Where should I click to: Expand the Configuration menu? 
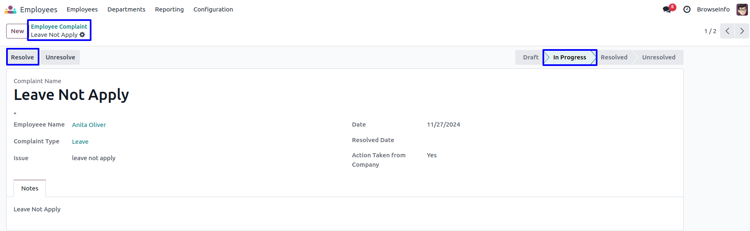click(x=213, y=9)
